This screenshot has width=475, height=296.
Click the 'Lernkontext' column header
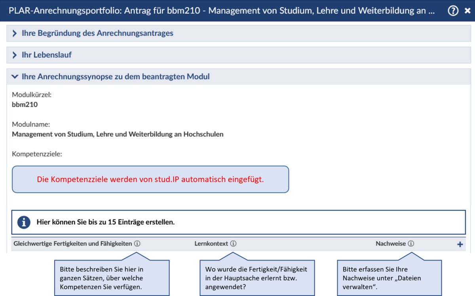211,244
